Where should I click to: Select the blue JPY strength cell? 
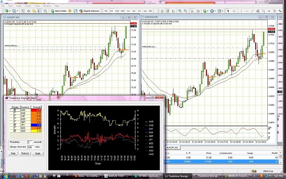coord(36,125)
